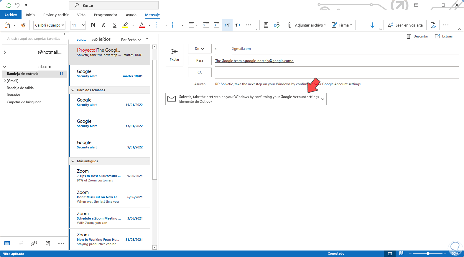
Task: Collapse the Hace dos semanas group
Action: 73,90
